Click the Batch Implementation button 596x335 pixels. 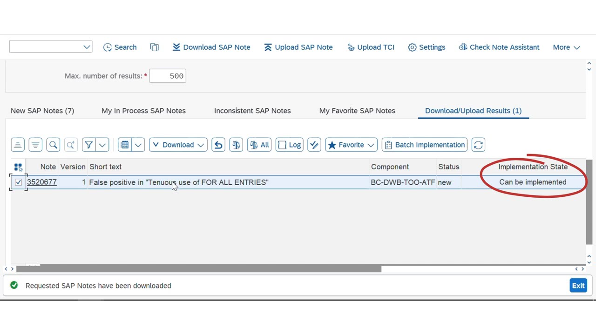(425, 145)
